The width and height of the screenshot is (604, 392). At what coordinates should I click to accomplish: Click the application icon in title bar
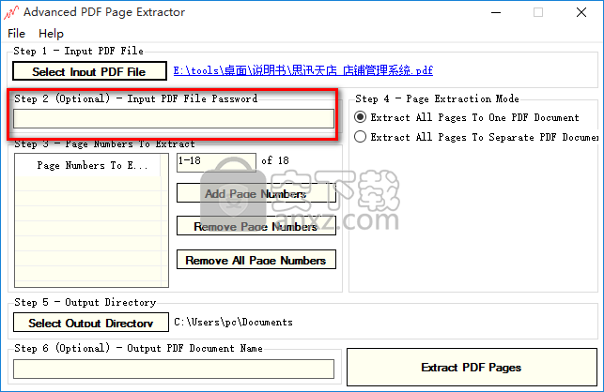[x=11, y=12]
